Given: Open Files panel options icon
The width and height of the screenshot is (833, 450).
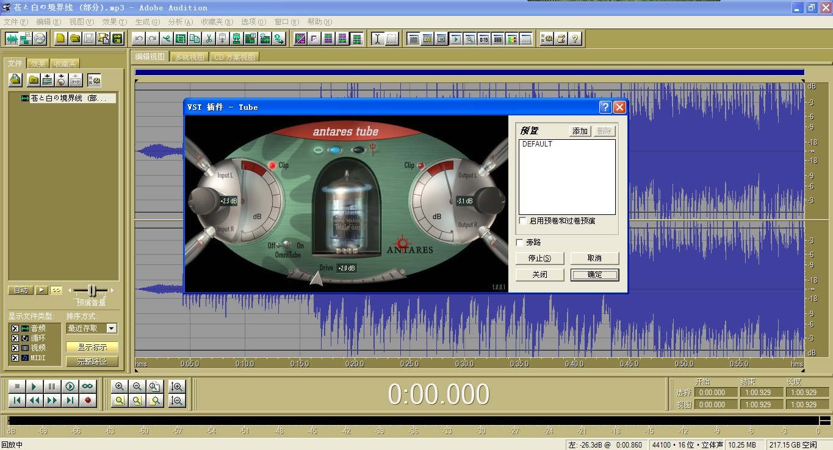Looking at the screenshot, I should [x=94, y=80].
